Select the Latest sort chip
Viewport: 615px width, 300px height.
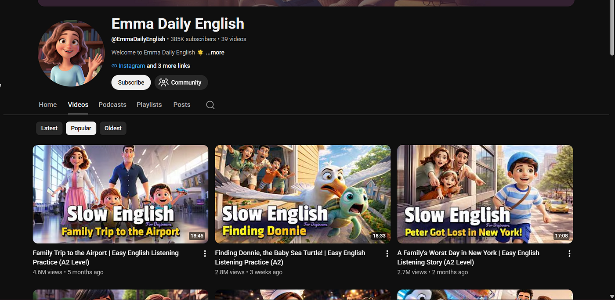(x=49, y=128)
